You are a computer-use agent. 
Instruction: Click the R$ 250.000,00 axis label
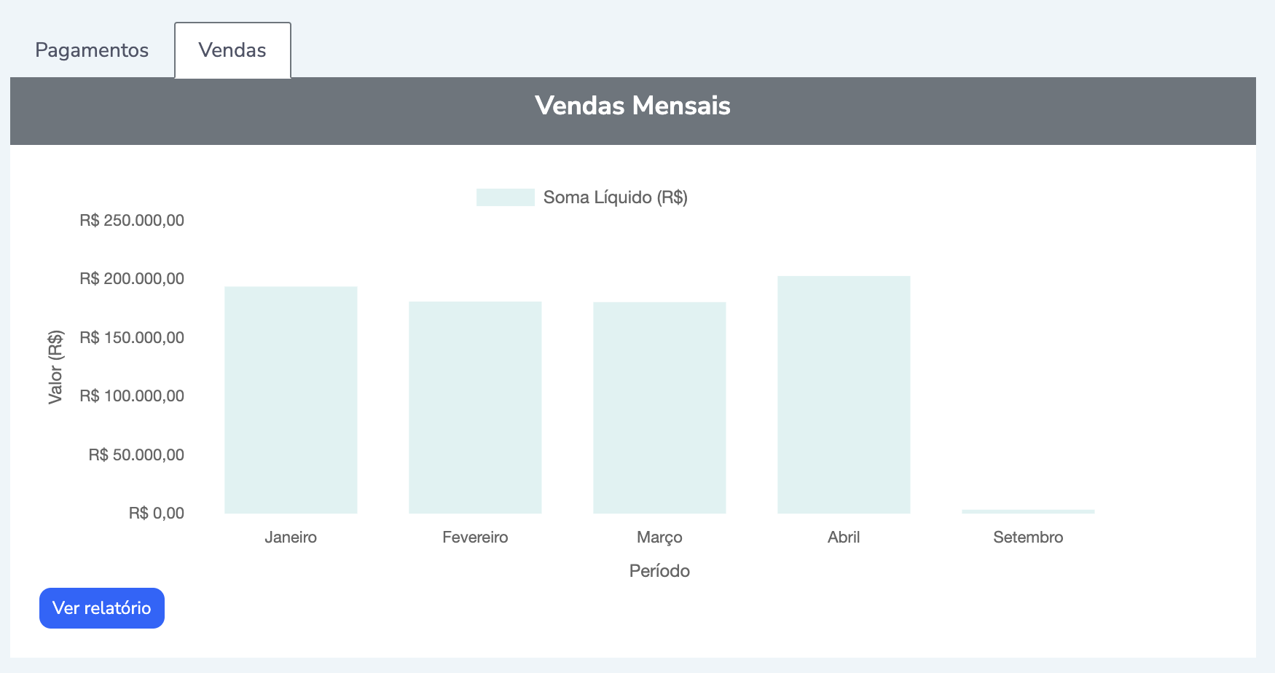coord(132,221)
